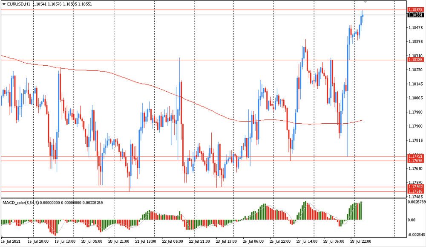The width and height of the screenshot is (426, 247).
Task: Select the red 1.17696 price level label
Action: click(x=415, y=161)
